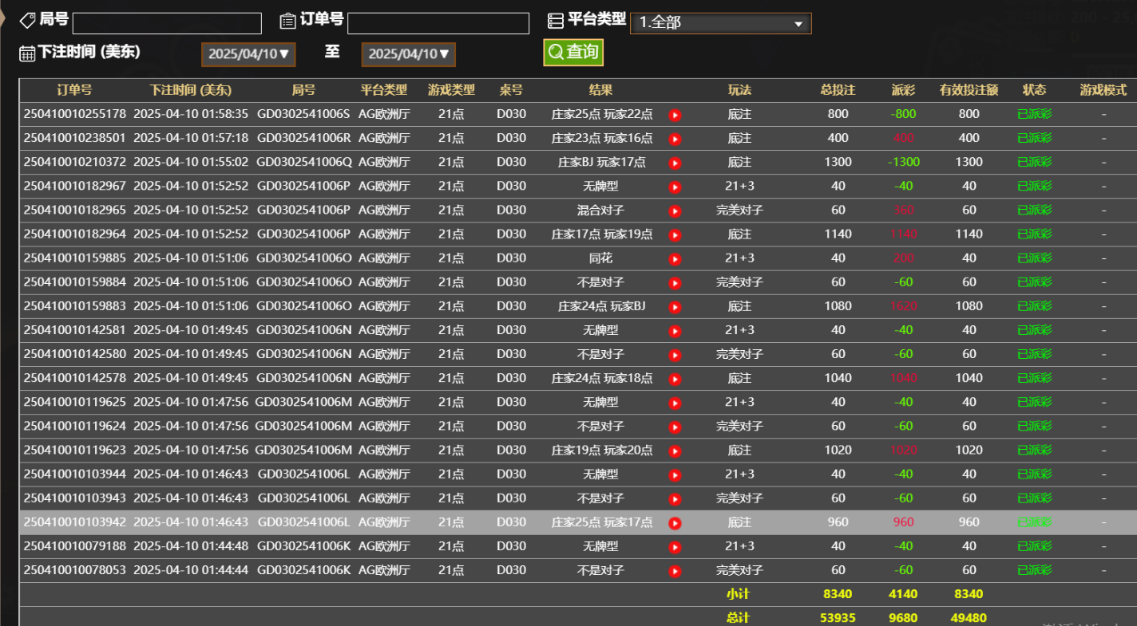Click the 订单号 column header

(74, 90)
